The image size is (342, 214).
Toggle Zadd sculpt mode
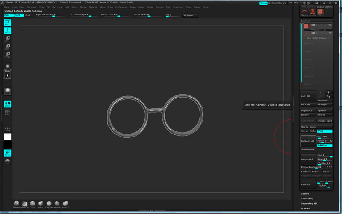coord(19,15)
